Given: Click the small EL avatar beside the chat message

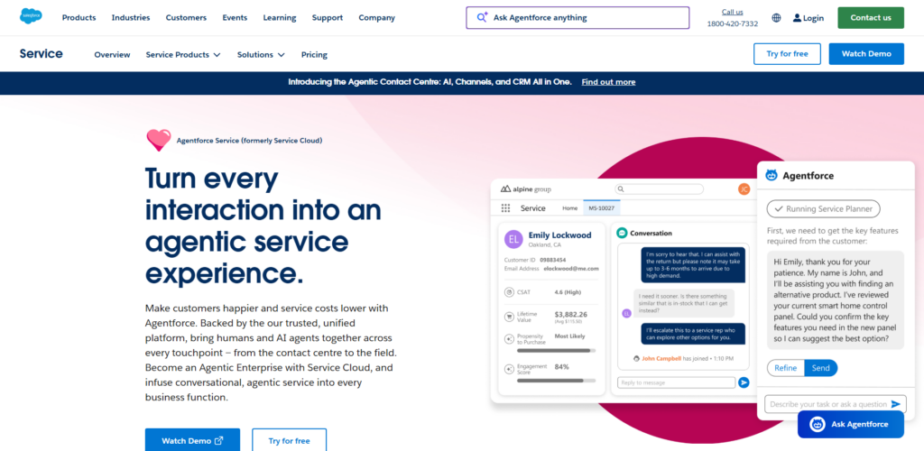Looking at the screenshot, I should (x=626, y=313).
